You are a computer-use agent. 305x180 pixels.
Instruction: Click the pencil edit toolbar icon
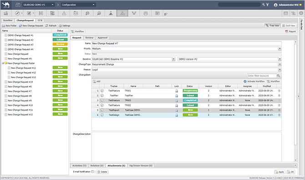pos(29,13)
